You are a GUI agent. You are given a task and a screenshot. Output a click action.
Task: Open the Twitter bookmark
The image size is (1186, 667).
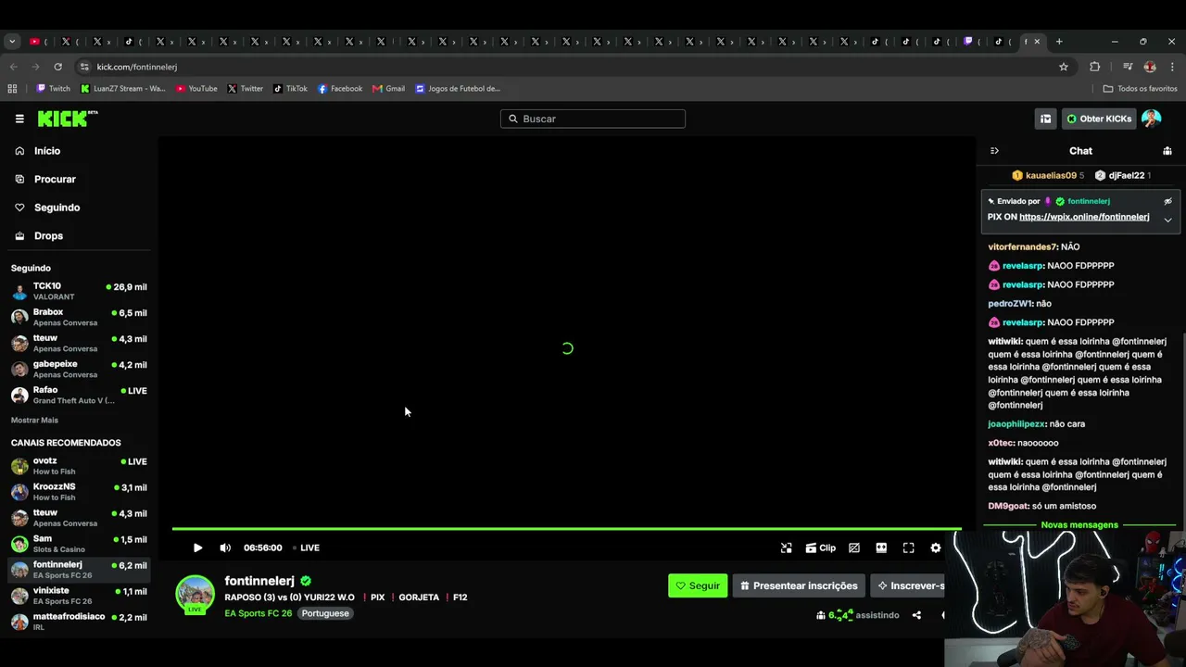[246, 89]
